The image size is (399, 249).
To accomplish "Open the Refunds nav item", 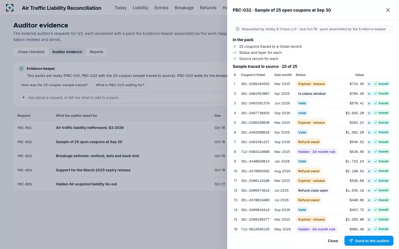I will (x=208, y=8).
